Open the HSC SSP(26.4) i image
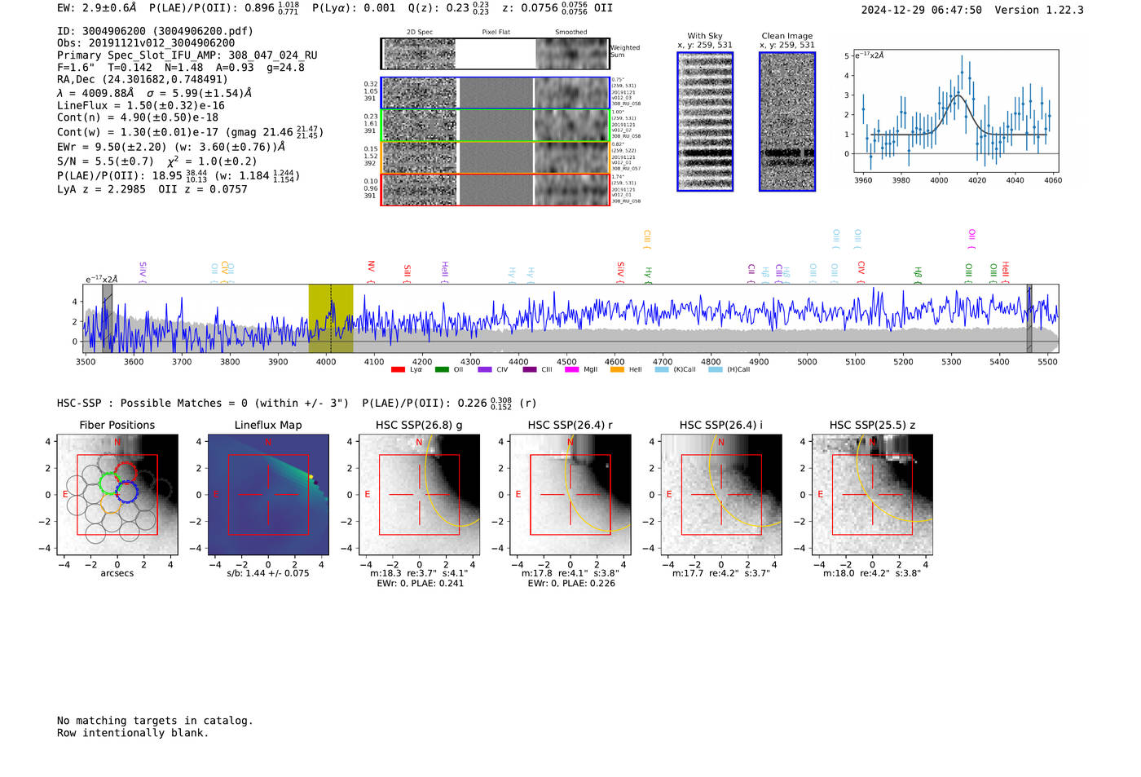Image resolution: width=1141 pixels, height=777 pixels. pyautogui.click(x=721, y=495)
